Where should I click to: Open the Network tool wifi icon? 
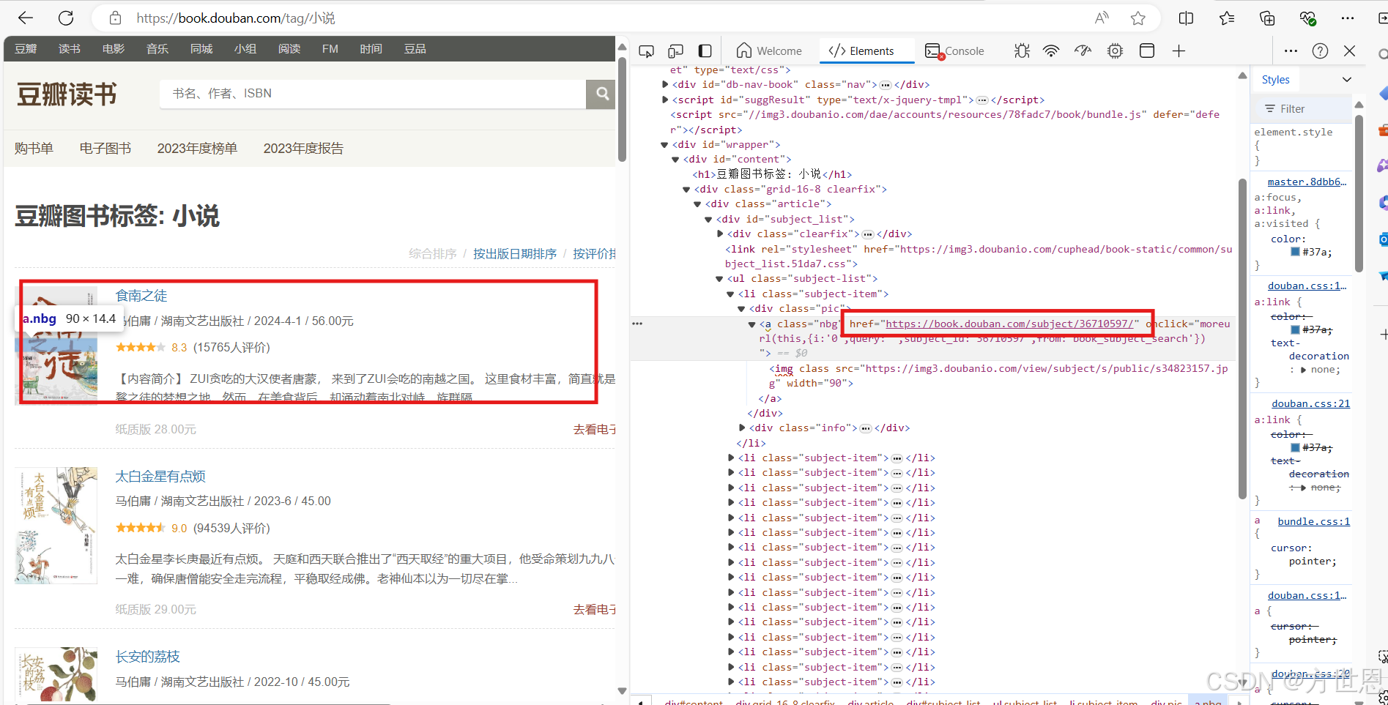[x=1051, y=51]
